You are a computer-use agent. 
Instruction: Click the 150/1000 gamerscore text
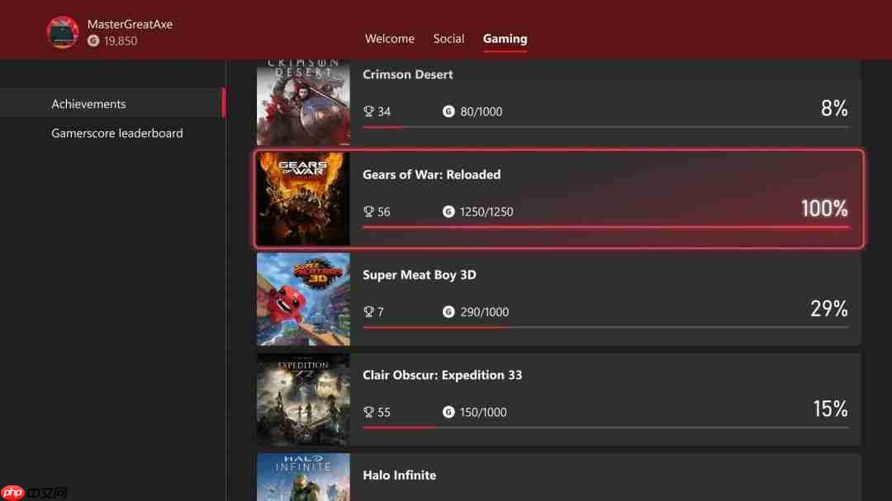483,412
